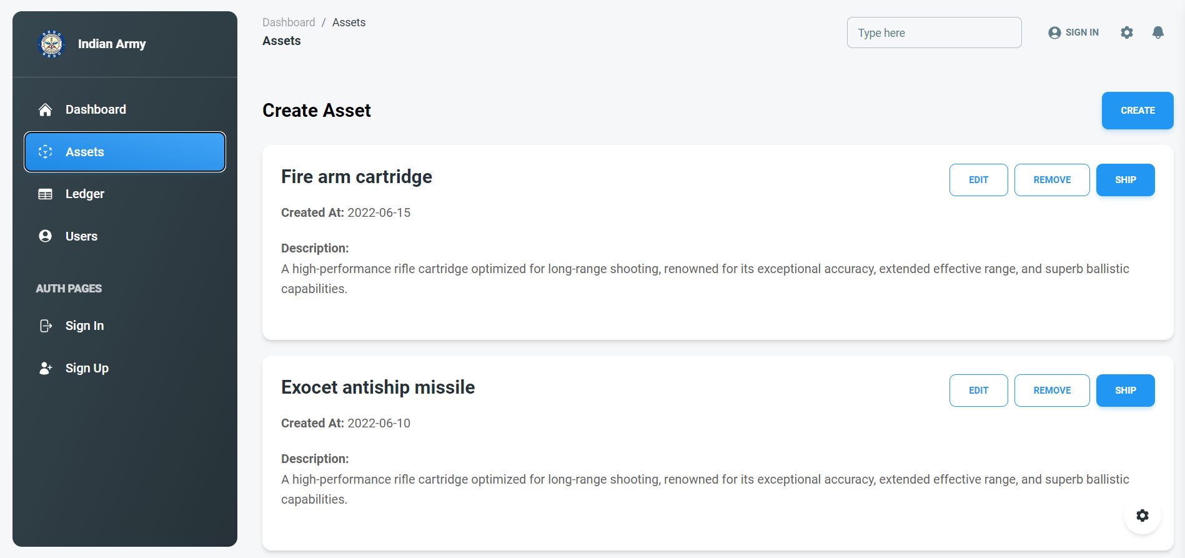Viewport: 1185px width, 558px height.
Task: Select Sign Up in auth pages
Action: tap(125, 368)
